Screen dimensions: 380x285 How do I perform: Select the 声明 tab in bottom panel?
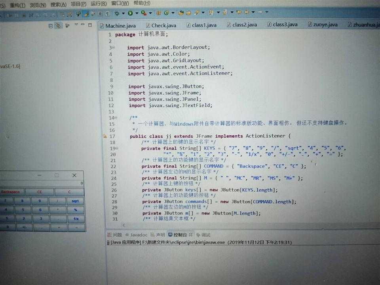(x=158, y=235)
